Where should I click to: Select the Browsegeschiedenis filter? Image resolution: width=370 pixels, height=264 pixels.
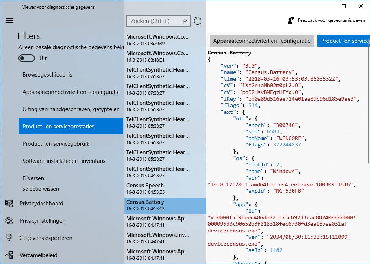click(x=47, y=75)
